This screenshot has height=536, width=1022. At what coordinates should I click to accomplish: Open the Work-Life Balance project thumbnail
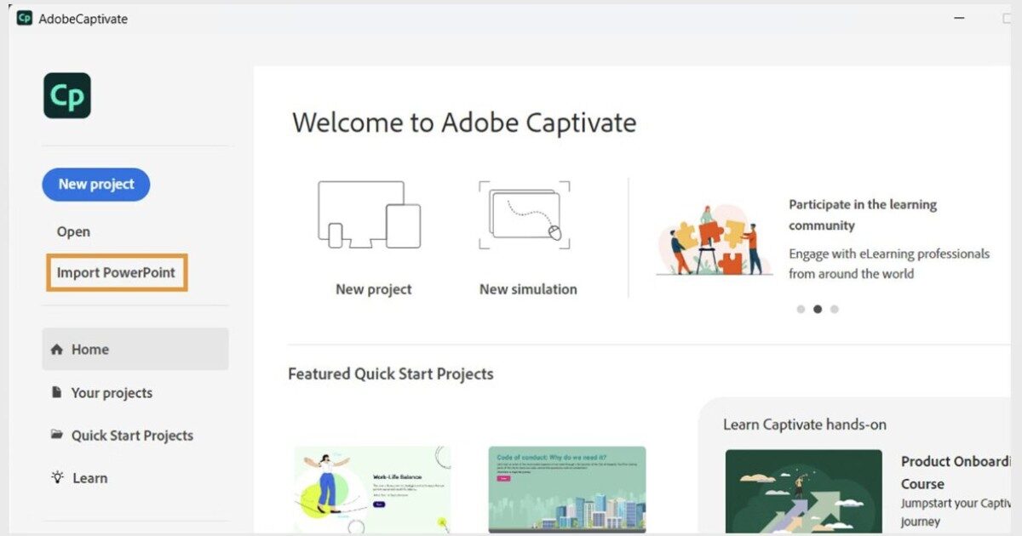[x=373, y=489]
